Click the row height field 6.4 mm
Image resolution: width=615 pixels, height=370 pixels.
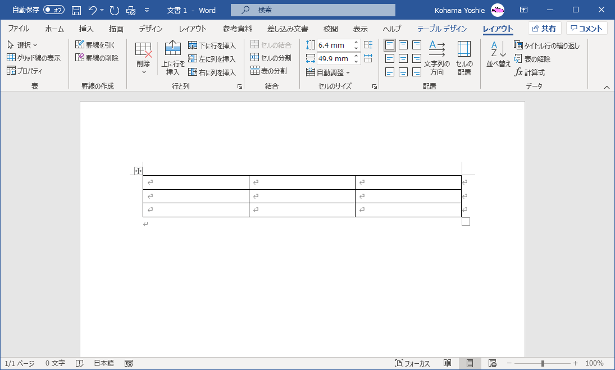335,45
